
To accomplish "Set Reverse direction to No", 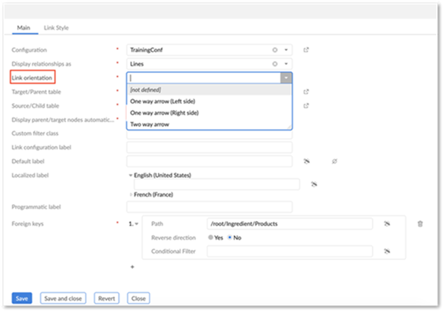I will 230,237.
